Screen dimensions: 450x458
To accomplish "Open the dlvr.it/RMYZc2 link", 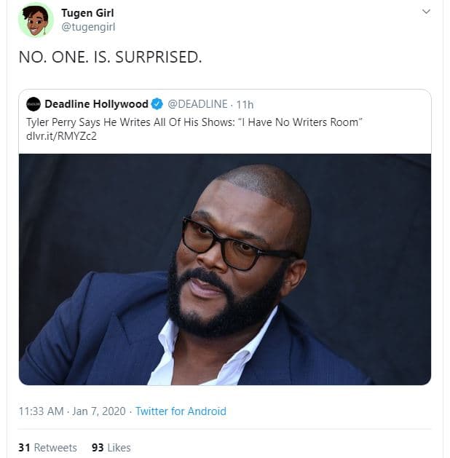I will point(62,136).
